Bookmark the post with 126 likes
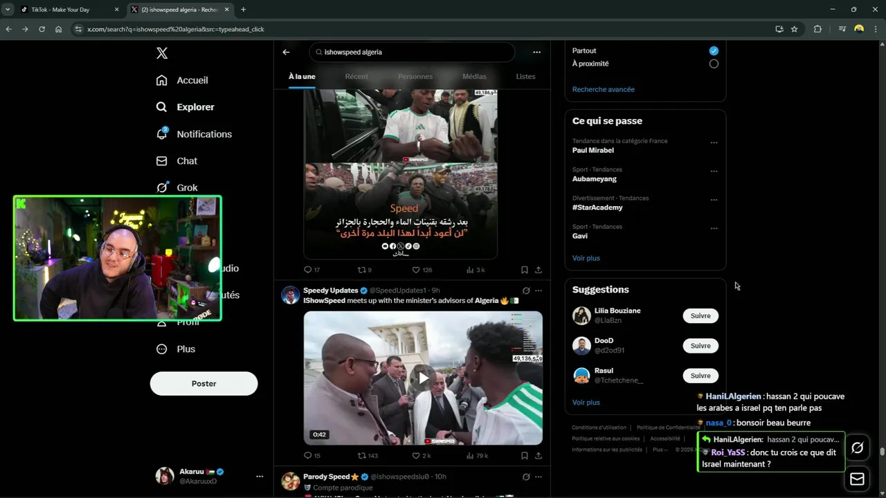This screenshot has height=498, width=886. [x=524, y=270]
